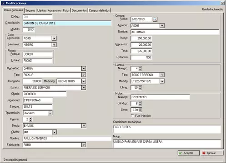
Task: Open the Modalidad dropdown showing CARGA
Action: tap(84, 68)
